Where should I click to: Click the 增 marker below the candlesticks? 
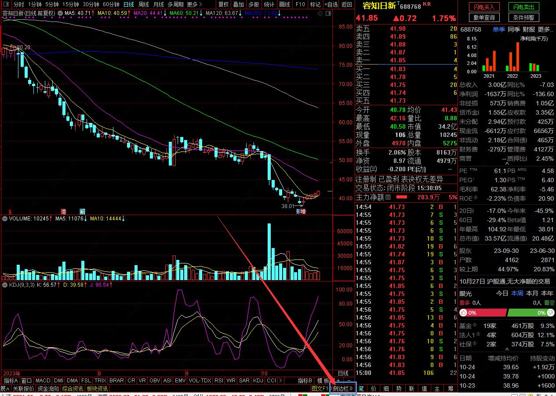click(x=303, y=212)
